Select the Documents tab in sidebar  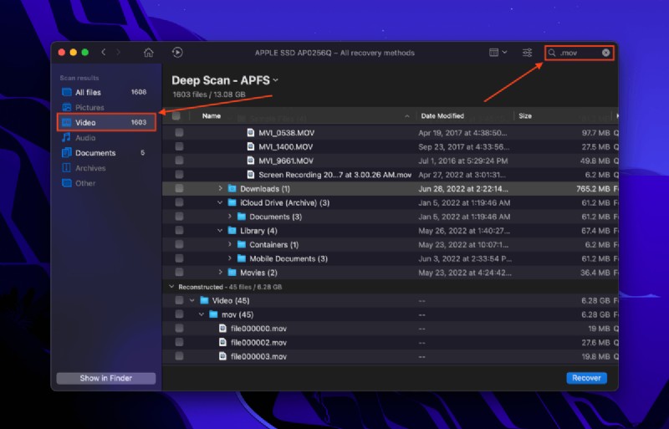coord(94,153)
